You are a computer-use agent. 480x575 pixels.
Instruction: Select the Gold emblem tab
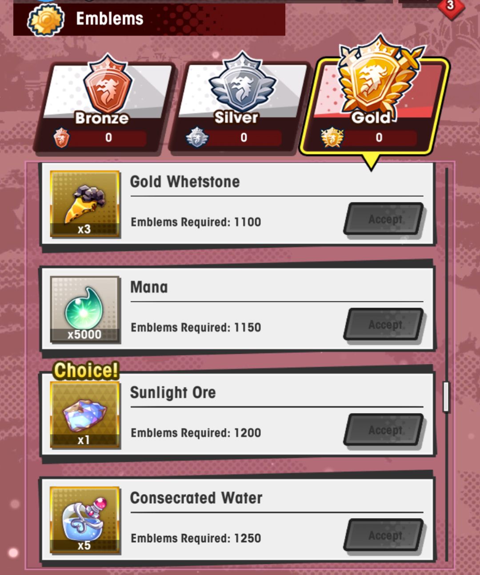coord(375,102)
